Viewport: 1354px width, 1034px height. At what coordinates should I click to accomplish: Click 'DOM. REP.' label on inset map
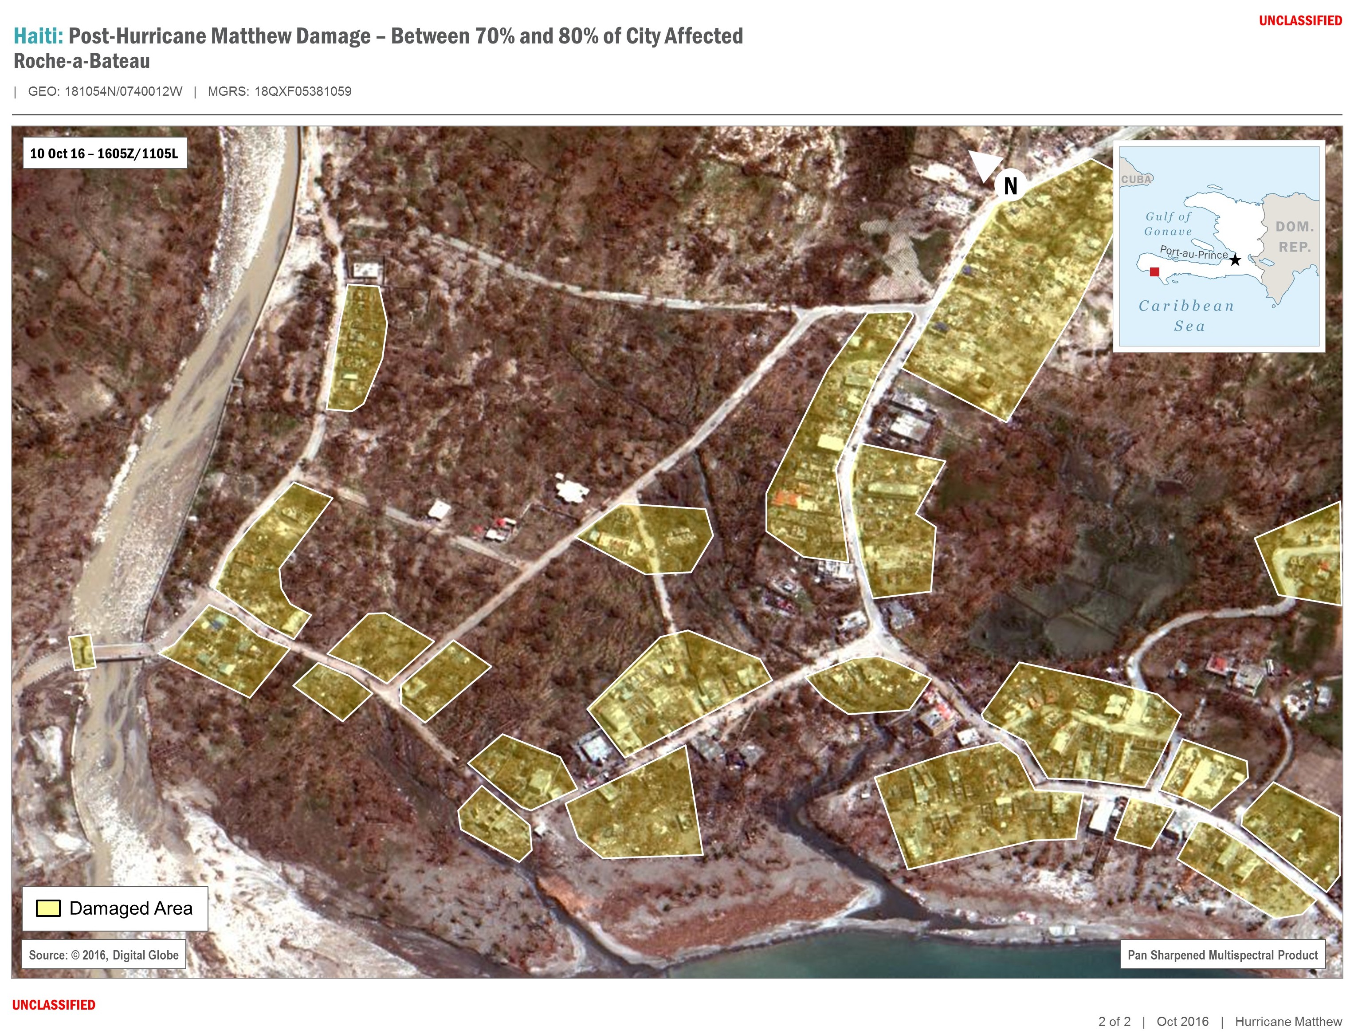(x=1295, y=237)
